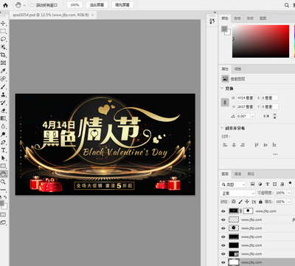Open the blend mode dropdown (正常)
This screenshot has width=295, height=266.
coord(237,193)
